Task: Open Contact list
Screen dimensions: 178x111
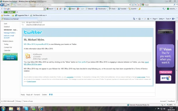Action: [8, 47]
